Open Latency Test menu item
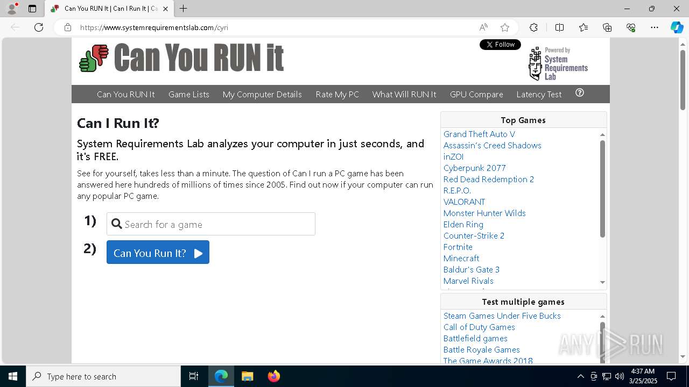Viewport: 689px width, 387px height. tap(539, 94)
